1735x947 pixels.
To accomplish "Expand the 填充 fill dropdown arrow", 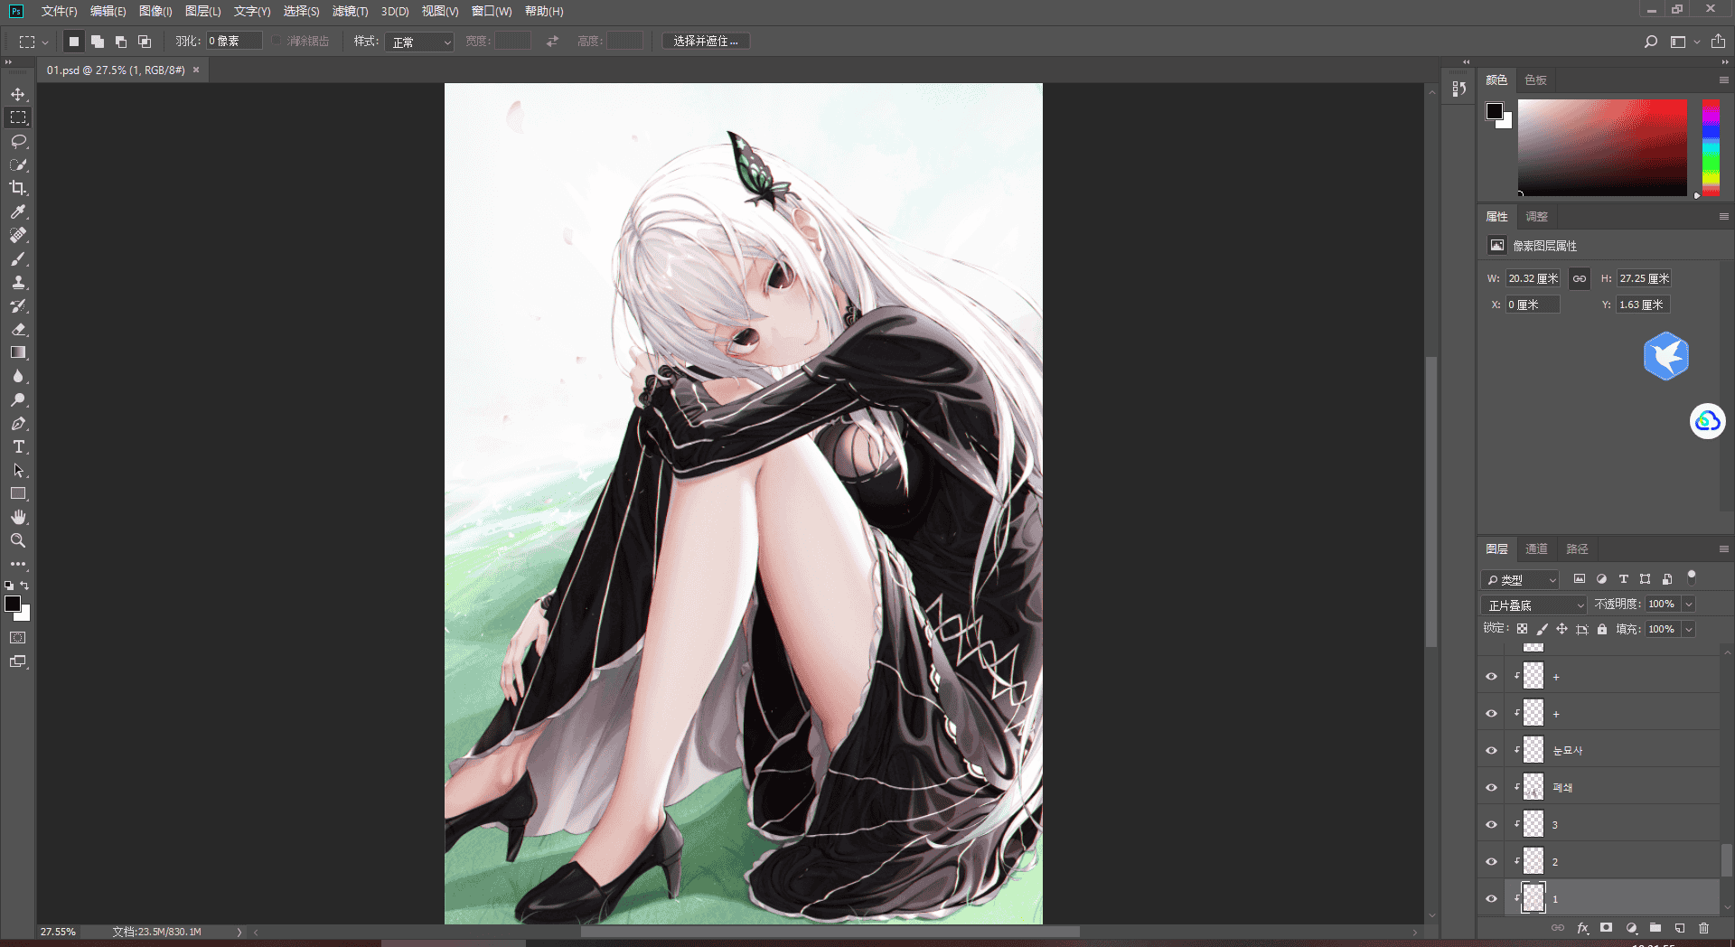I will coord(1688,629).
